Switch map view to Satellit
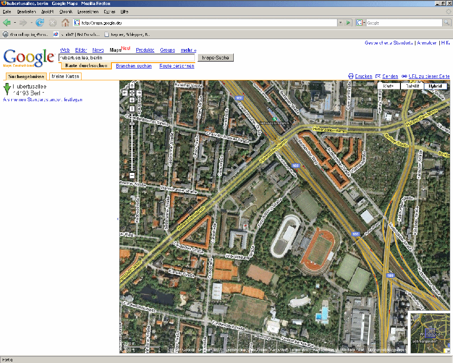This screenshot has height=363, width=453. pyautogui.click(x=412, y=86)
